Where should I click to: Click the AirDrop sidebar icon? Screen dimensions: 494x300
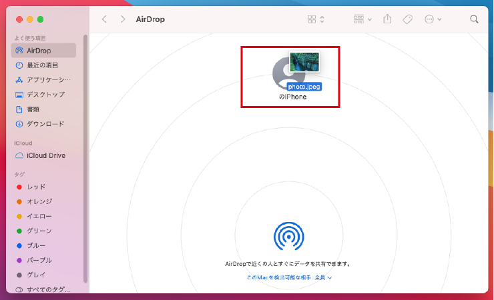click(19, 50)
